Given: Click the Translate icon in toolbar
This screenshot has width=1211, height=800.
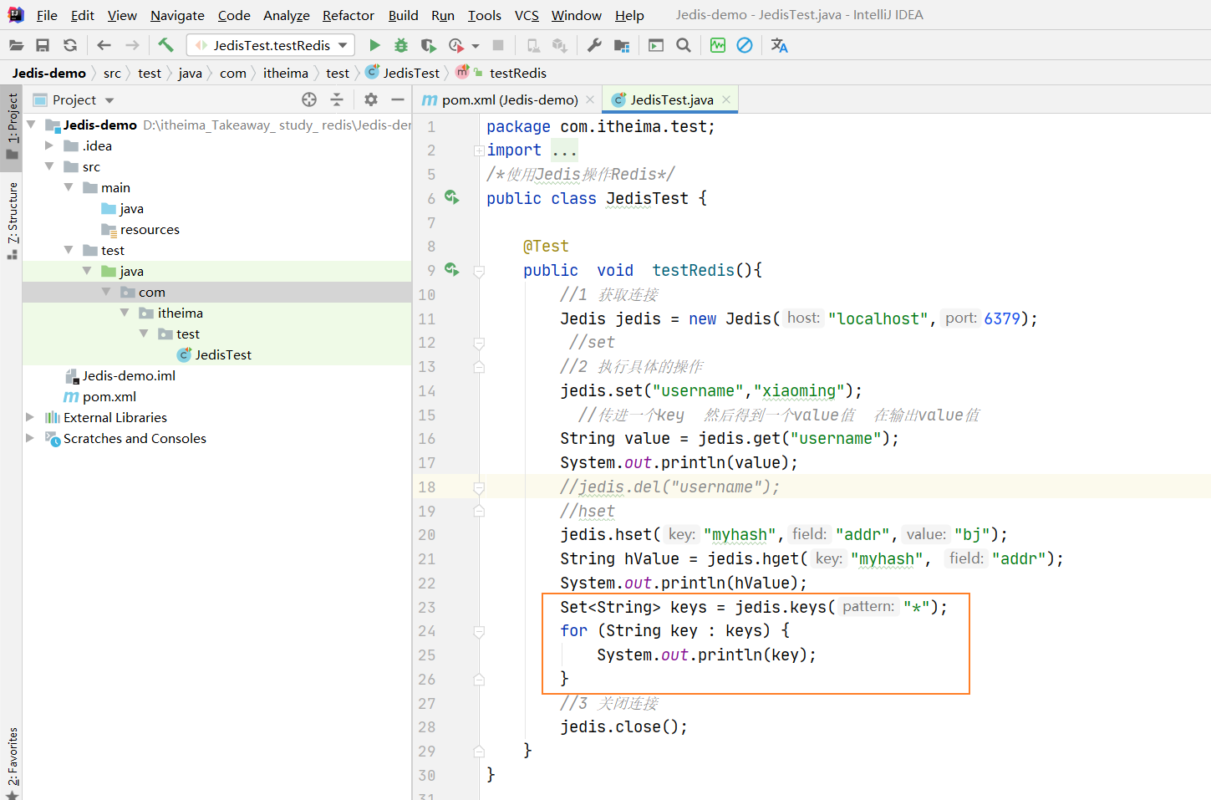Looking at the screenshot, I should pyautogui.click(x=779, y=45).
